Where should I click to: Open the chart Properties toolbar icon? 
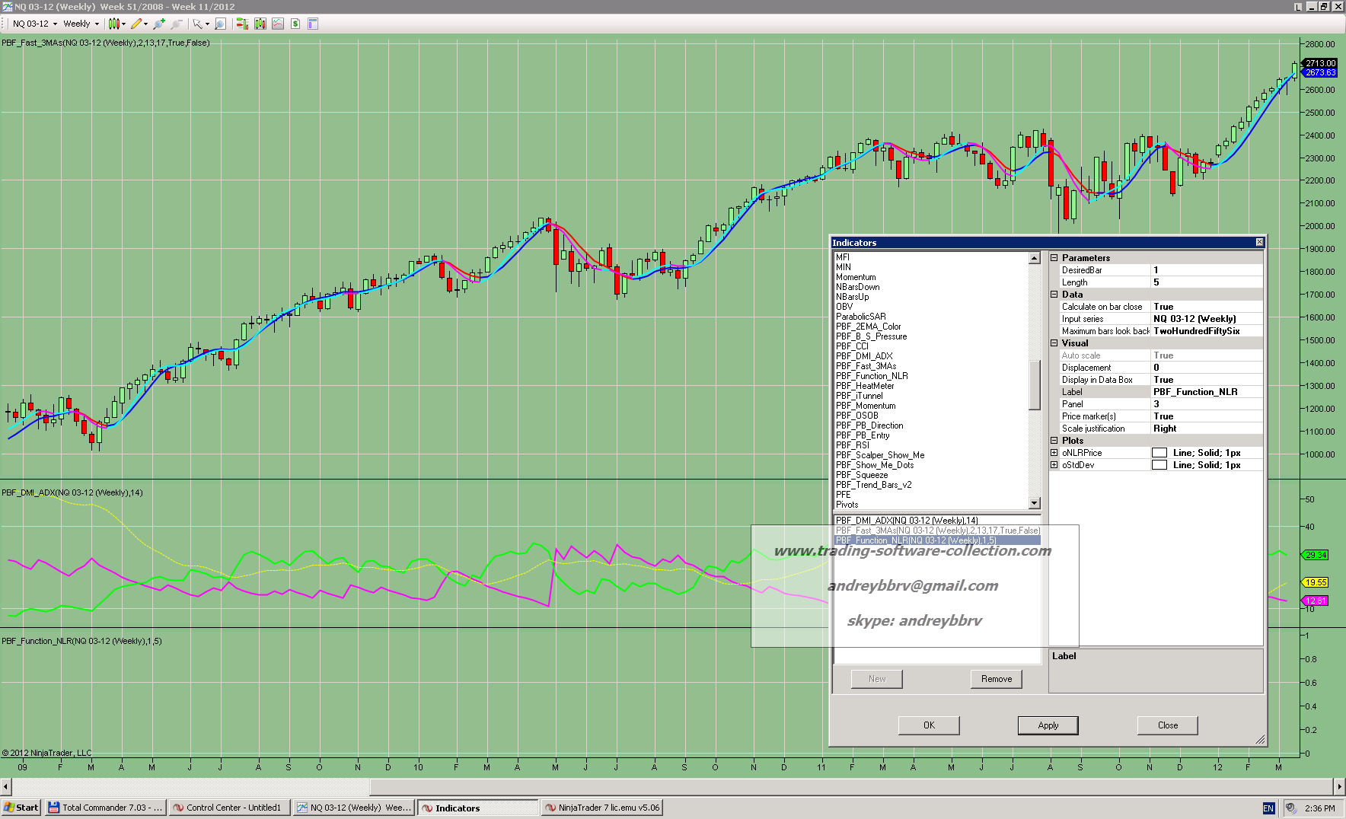point(313,24)
